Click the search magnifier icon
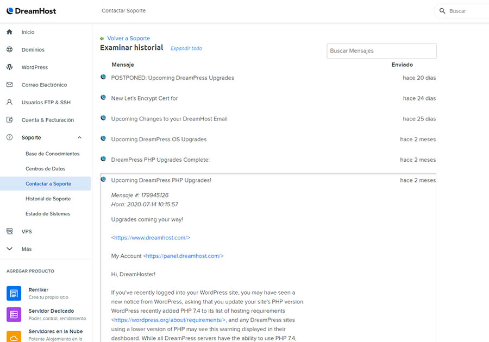The height and width of the screenshot is (342, 489). [x=442, y=11]
